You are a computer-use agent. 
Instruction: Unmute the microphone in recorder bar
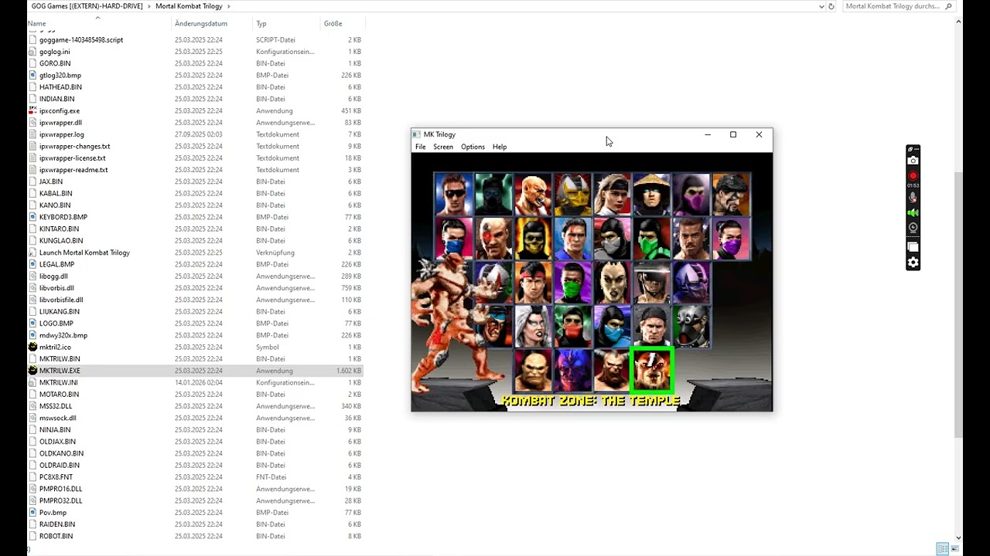tap(913, 198)
